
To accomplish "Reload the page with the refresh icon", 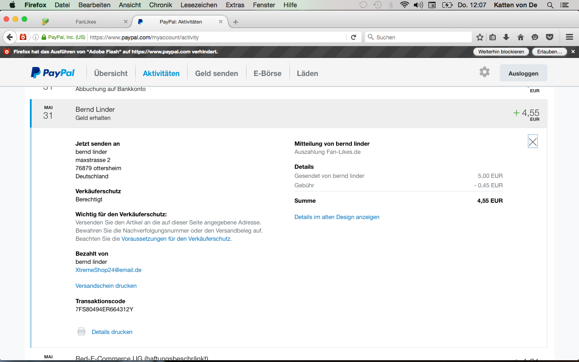I will coord(354,37).
